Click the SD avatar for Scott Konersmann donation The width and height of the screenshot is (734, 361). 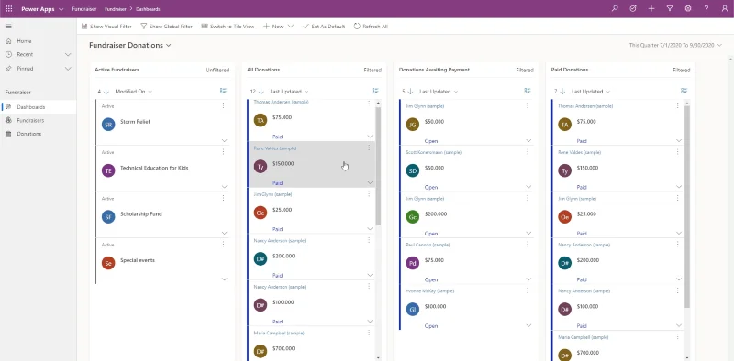(x=412, y=170)
